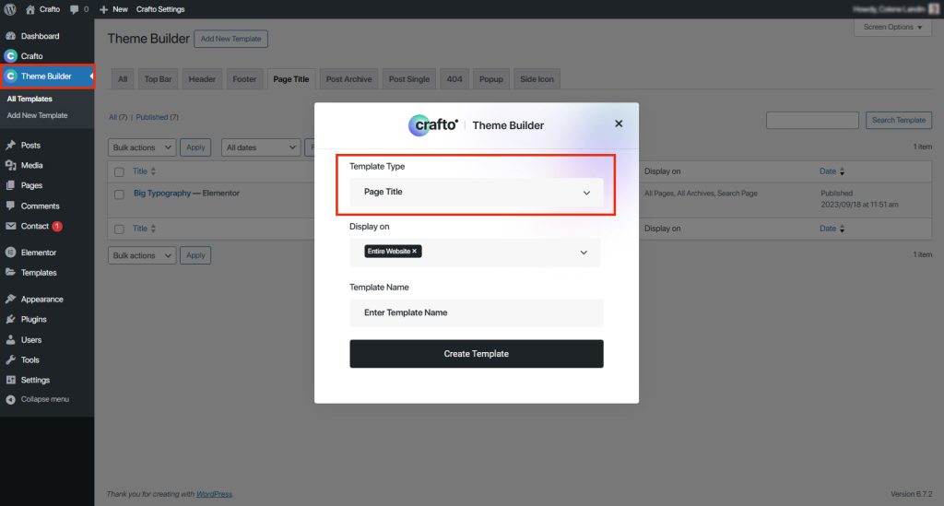Expand Screen Options panel
The height and width of the screenshot is (506, 944).
pyautogui.click(x=892, y=27)
